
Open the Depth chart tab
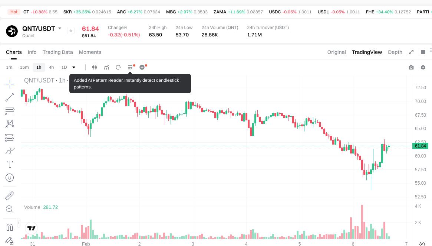point(395,52)
